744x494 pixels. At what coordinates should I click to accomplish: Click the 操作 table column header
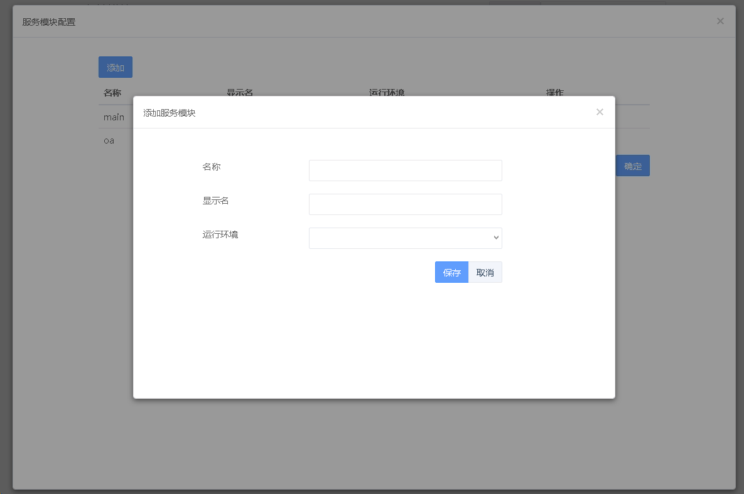point(555,93)
